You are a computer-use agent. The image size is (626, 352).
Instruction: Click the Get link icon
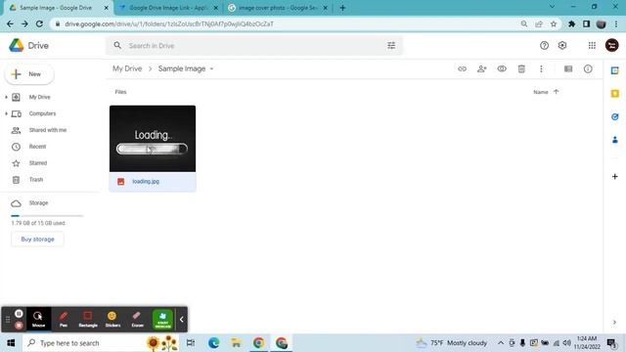[x=462, y=68]
